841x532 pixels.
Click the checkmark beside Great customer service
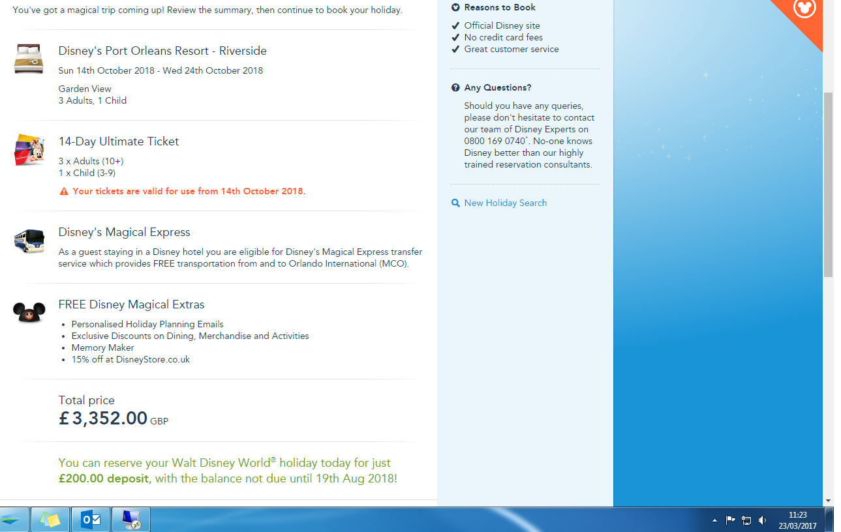pos(455,50)
